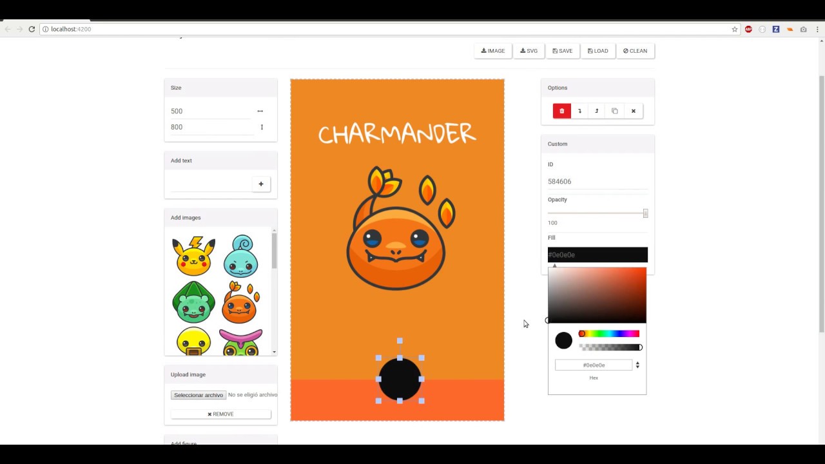Select the CHARMANDER title text on canvas

pyautogui.click(x=397, y=134)
